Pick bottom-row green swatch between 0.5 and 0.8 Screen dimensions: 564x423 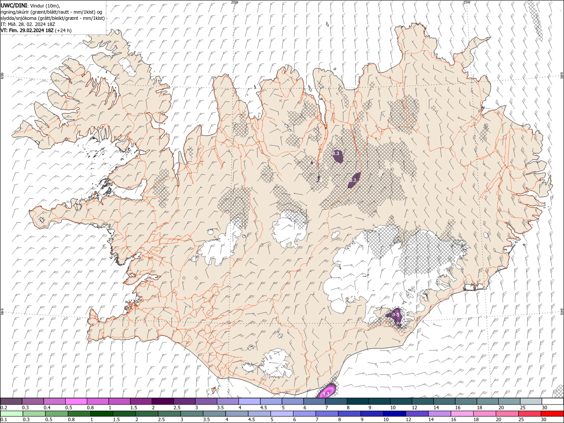[x=57, y=414]
